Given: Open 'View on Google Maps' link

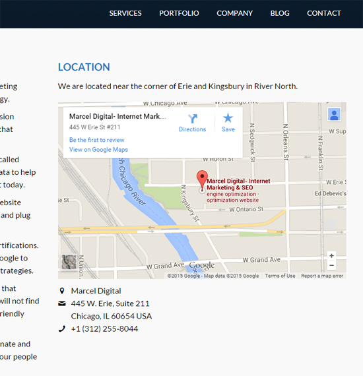Looking at the screenshot, I should pos(98,150).
